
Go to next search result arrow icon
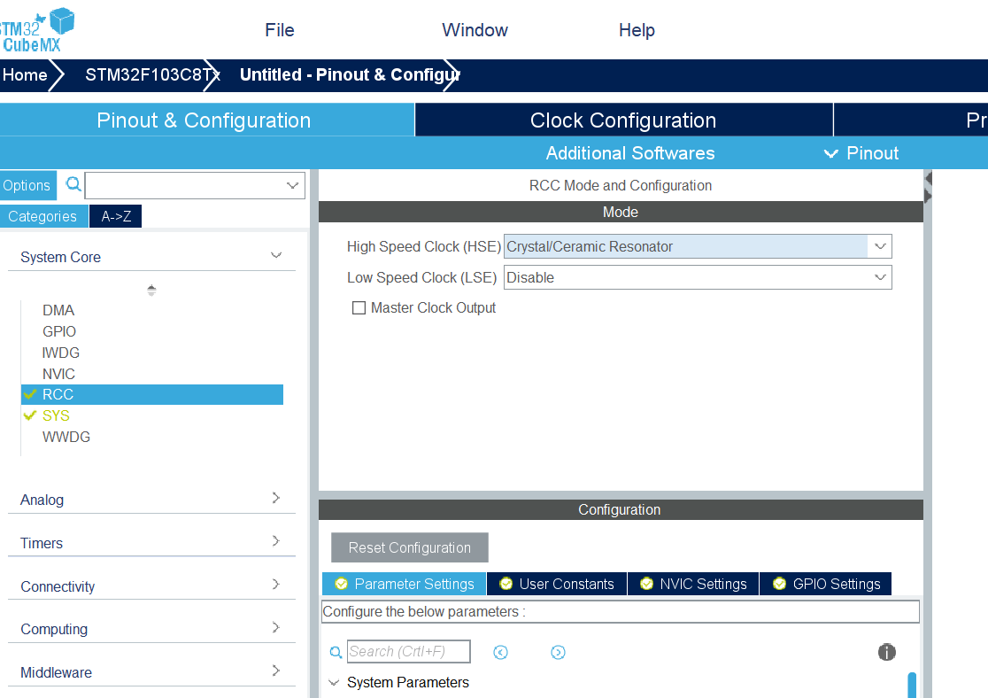pos(558,652)
